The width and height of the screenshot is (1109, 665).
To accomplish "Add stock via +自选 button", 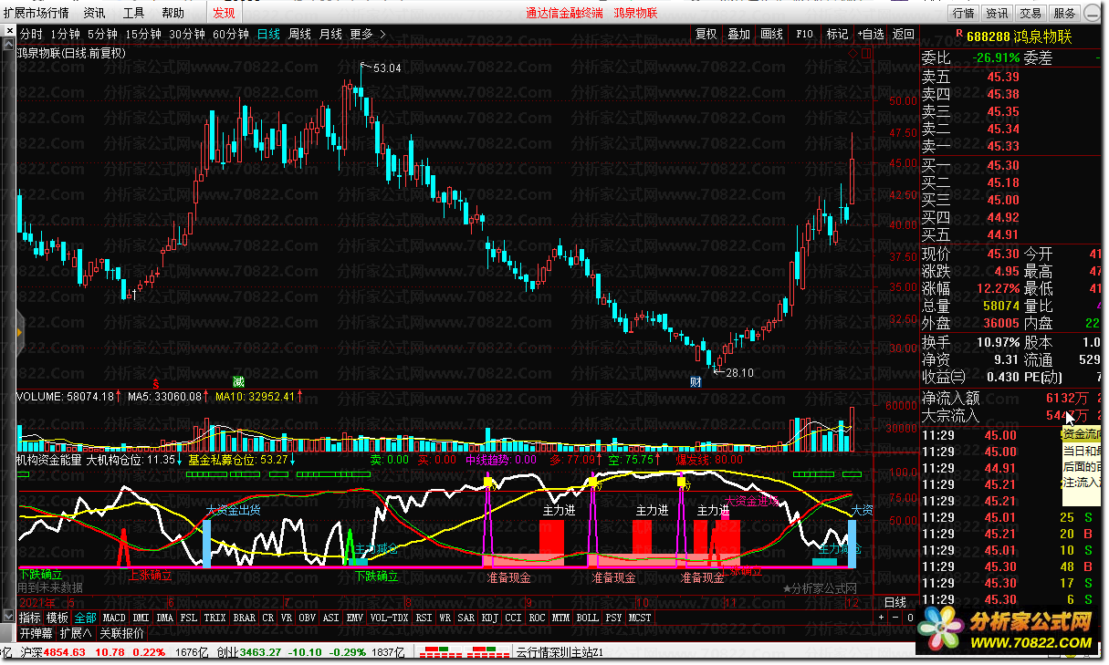I will click(x=870, y=34).
